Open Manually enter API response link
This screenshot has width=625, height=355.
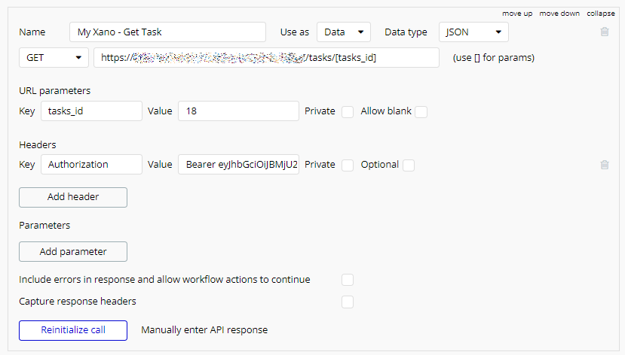pyautogui.click(x=204, y=330)
